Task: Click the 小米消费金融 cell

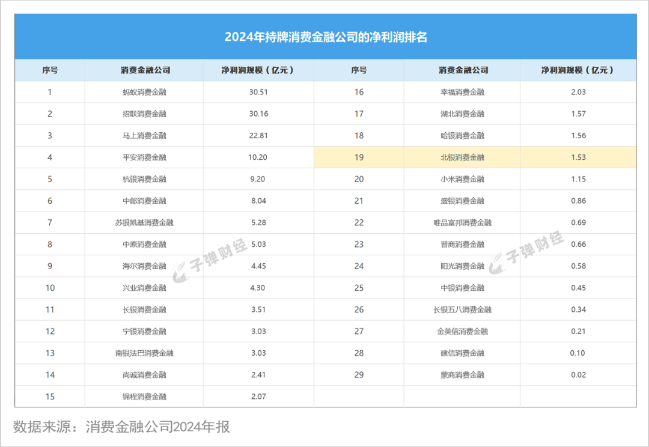Action: (462, 179)
